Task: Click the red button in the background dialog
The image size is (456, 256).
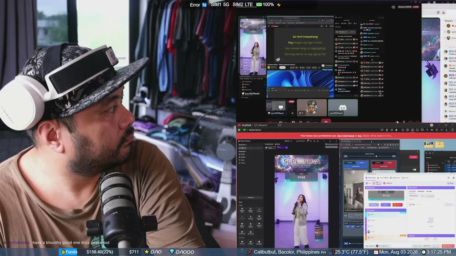Action: (414, 157)
